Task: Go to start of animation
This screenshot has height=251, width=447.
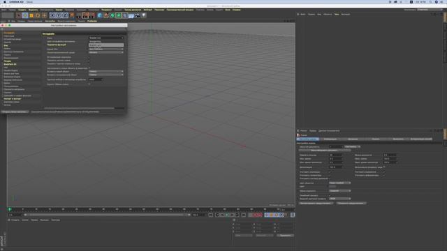Action: [210, 215]
